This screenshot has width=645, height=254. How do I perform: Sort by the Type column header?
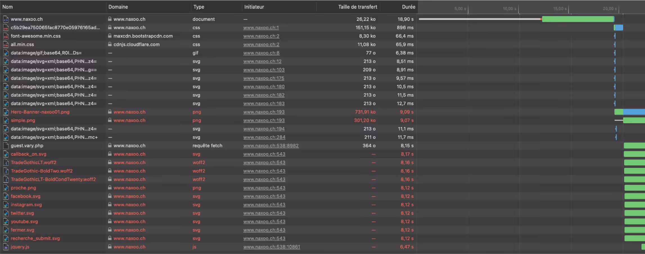click(199, 7)
